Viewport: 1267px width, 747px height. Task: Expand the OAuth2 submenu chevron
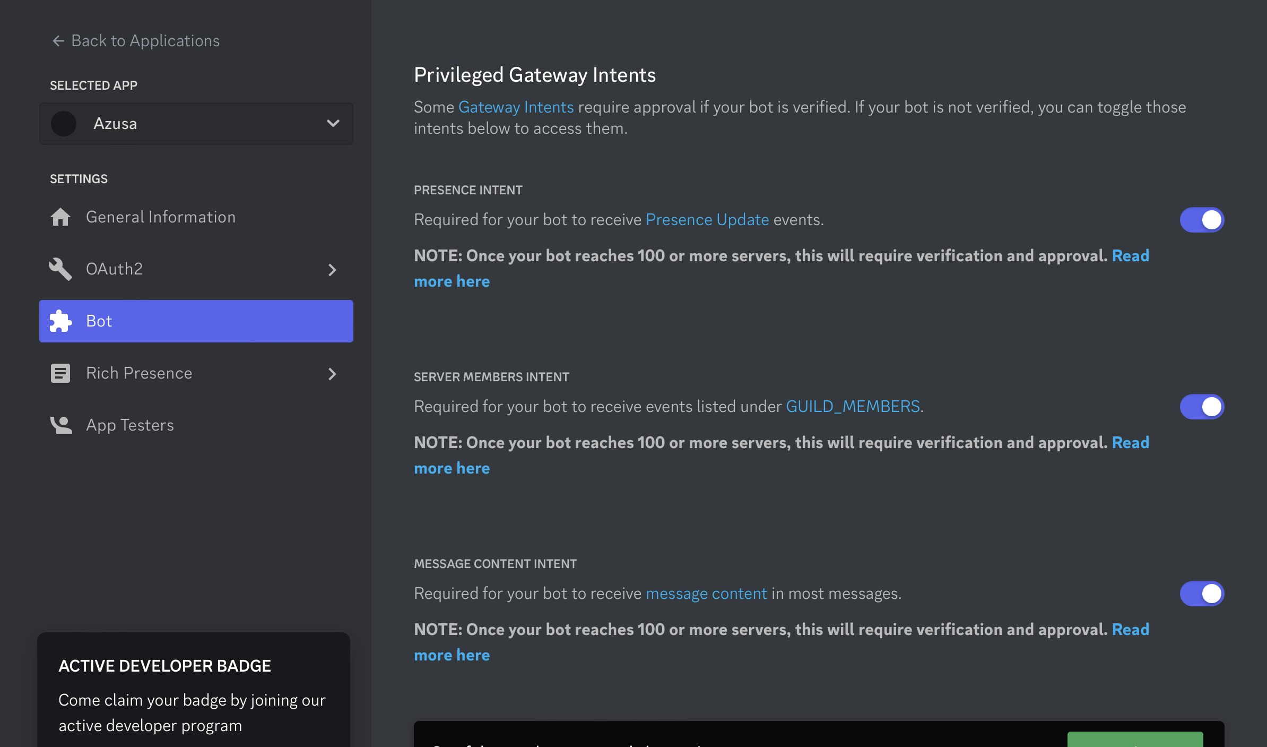(332, 270)
